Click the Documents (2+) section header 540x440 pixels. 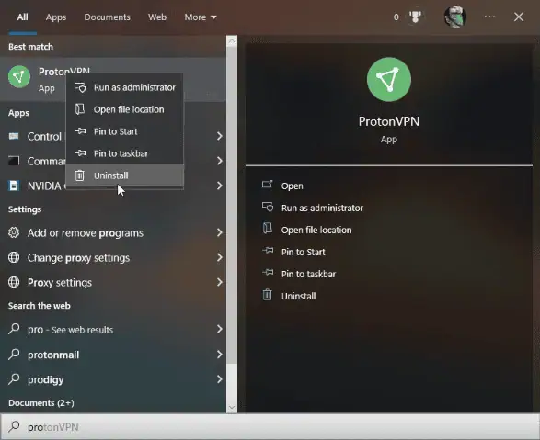point(41,403)
